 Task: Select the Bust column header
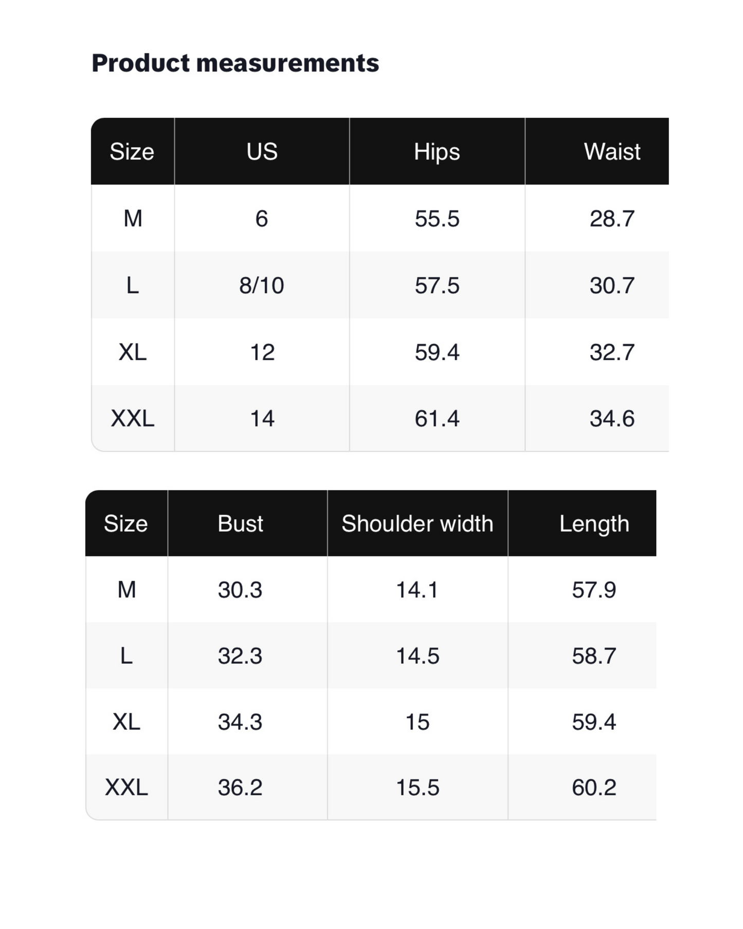pos(240,524)
